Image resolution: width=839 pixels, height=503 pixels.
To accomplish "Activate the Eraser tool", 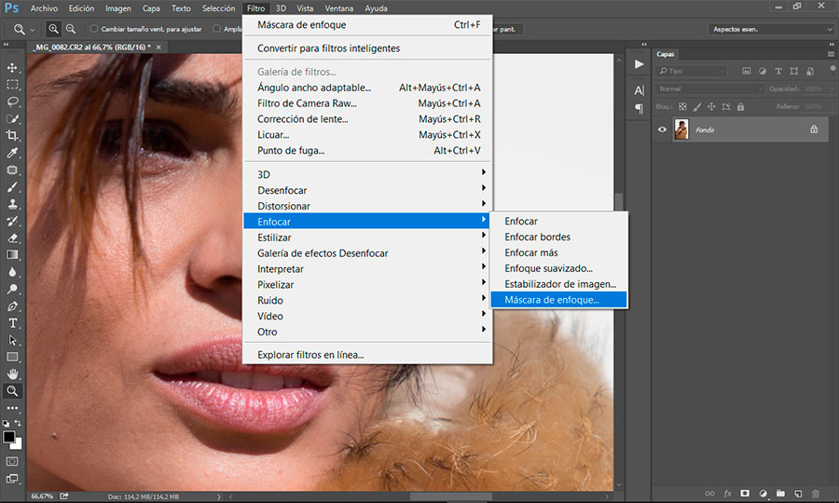I will click(13, 238).
